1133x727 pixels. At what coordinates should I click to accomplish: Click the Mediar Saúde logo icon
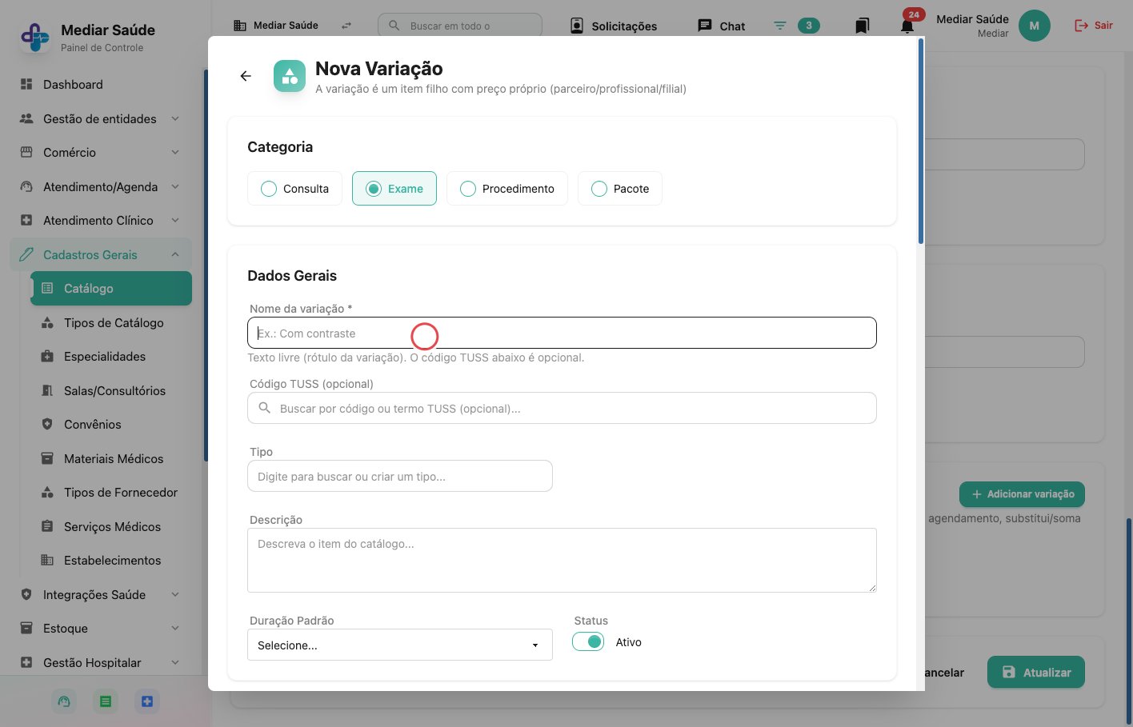click(x=34, y=37)
